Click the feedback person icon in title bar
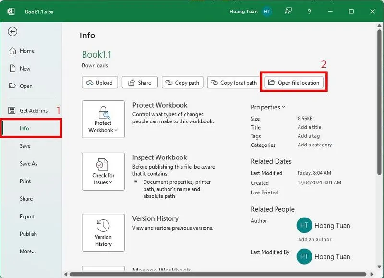 [x=288, y=11]
